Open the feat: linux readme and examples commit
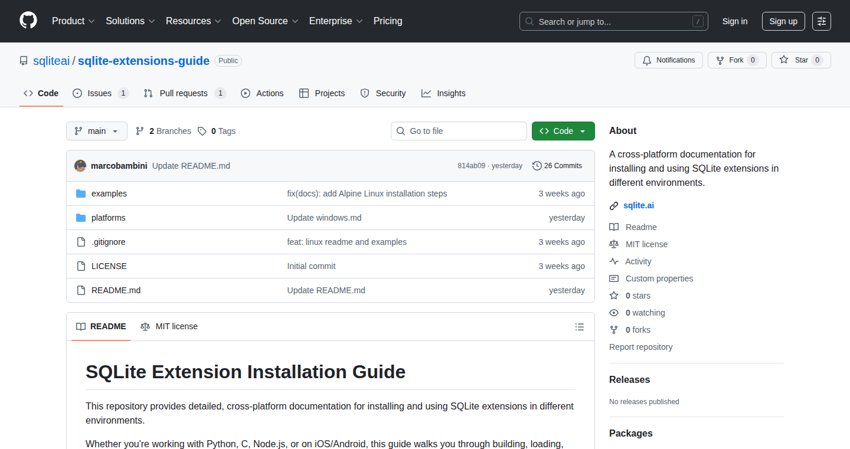The width and height of the screenshot is (850, 449). click(347, 242)
